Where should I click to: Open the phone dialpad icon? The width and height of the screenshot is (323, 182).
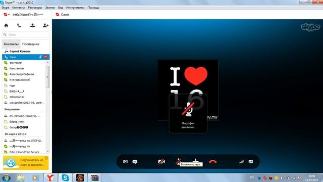coord(19,26)
